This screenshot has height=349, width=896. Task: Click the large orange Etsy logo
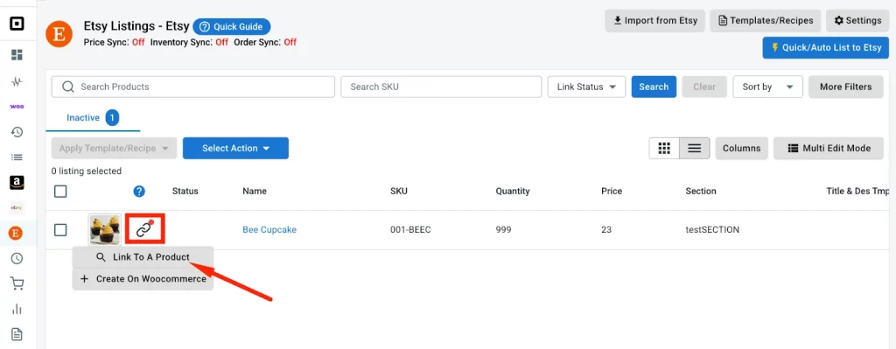coord(59,34)
